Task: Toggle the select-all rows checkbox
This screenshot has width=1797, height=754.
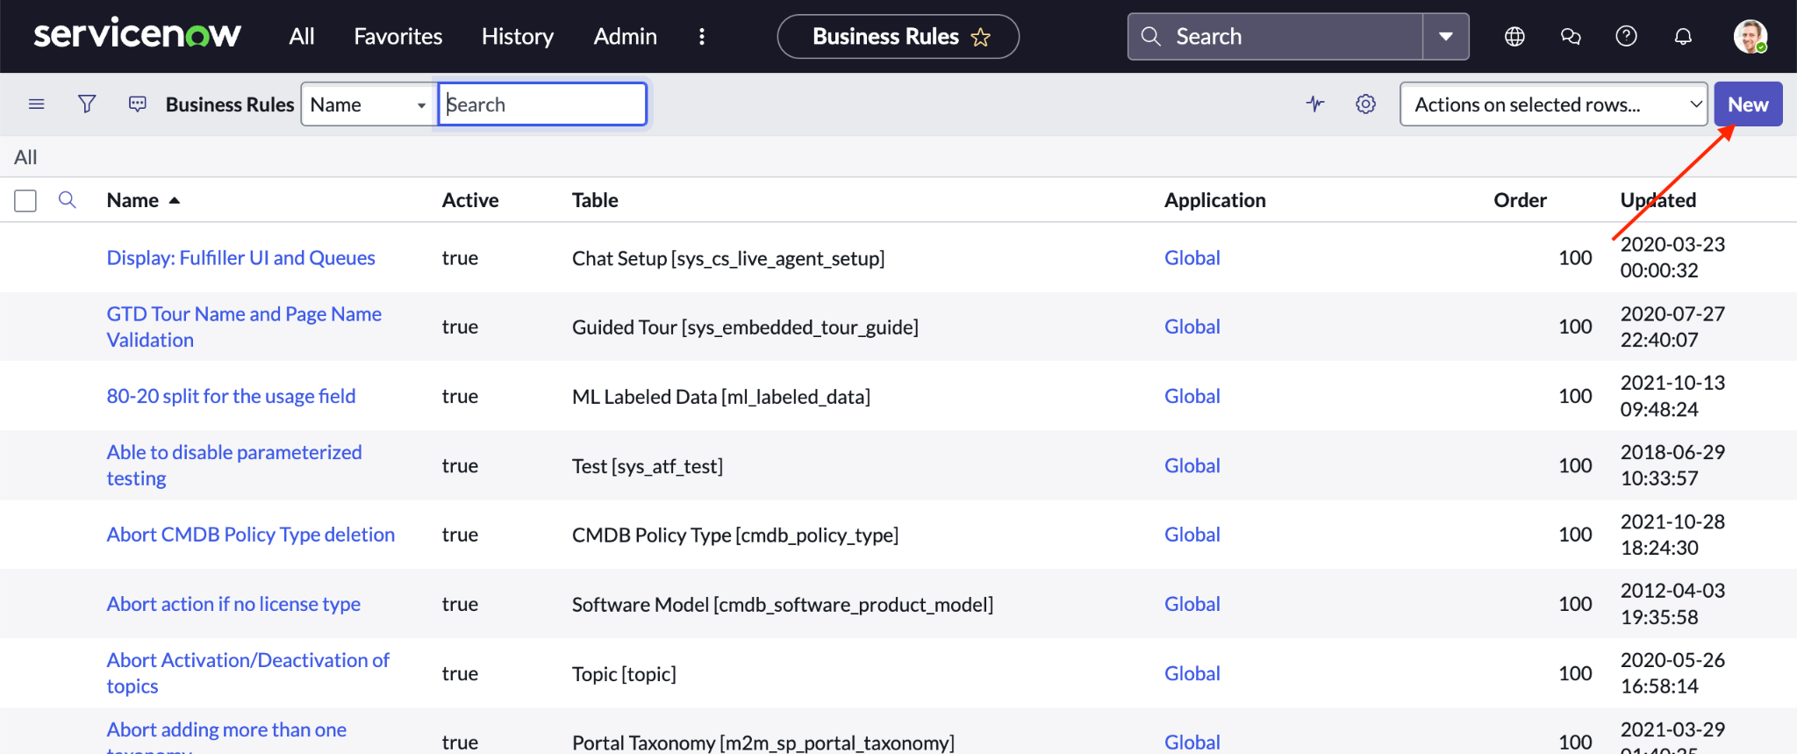Action: 25,201
